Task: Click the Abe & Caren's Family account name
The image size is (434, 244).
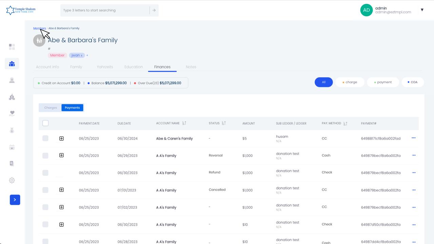Action: point(174,138)
